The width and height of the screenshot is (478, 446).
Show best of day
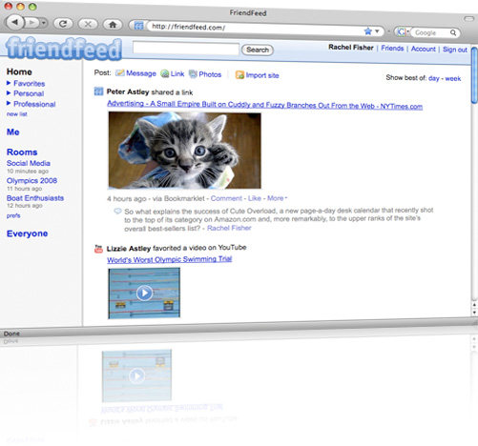(x=433, y=78)
